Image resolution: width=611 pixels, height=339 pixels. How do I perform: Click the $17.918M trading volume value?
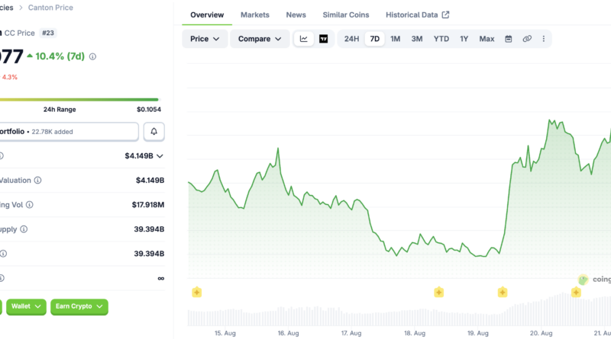tap(148, 205)
